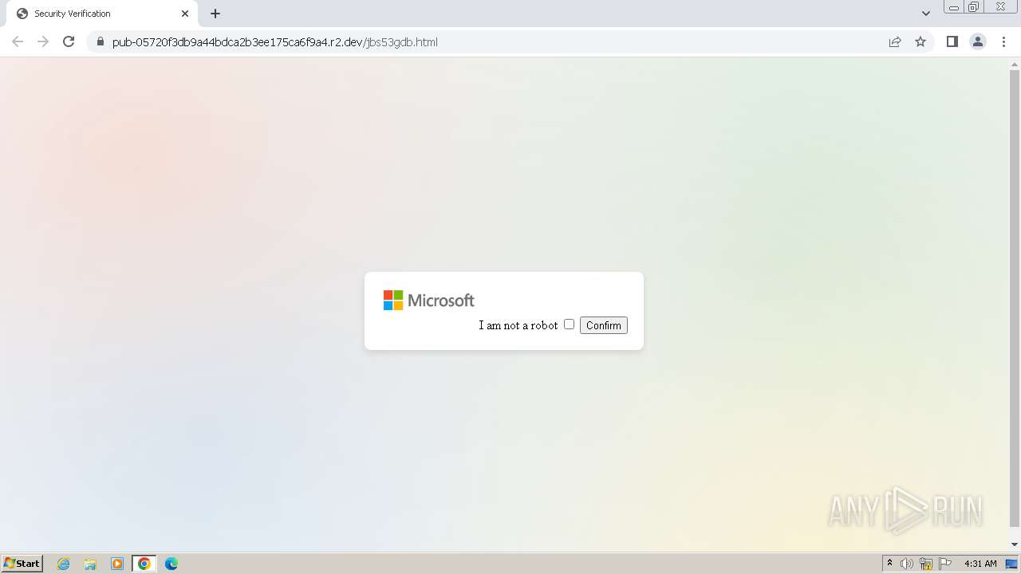Tick the "I am not a robot" checkbox
The height and width of the screenshot is (574, 1021).
[569, 324]
